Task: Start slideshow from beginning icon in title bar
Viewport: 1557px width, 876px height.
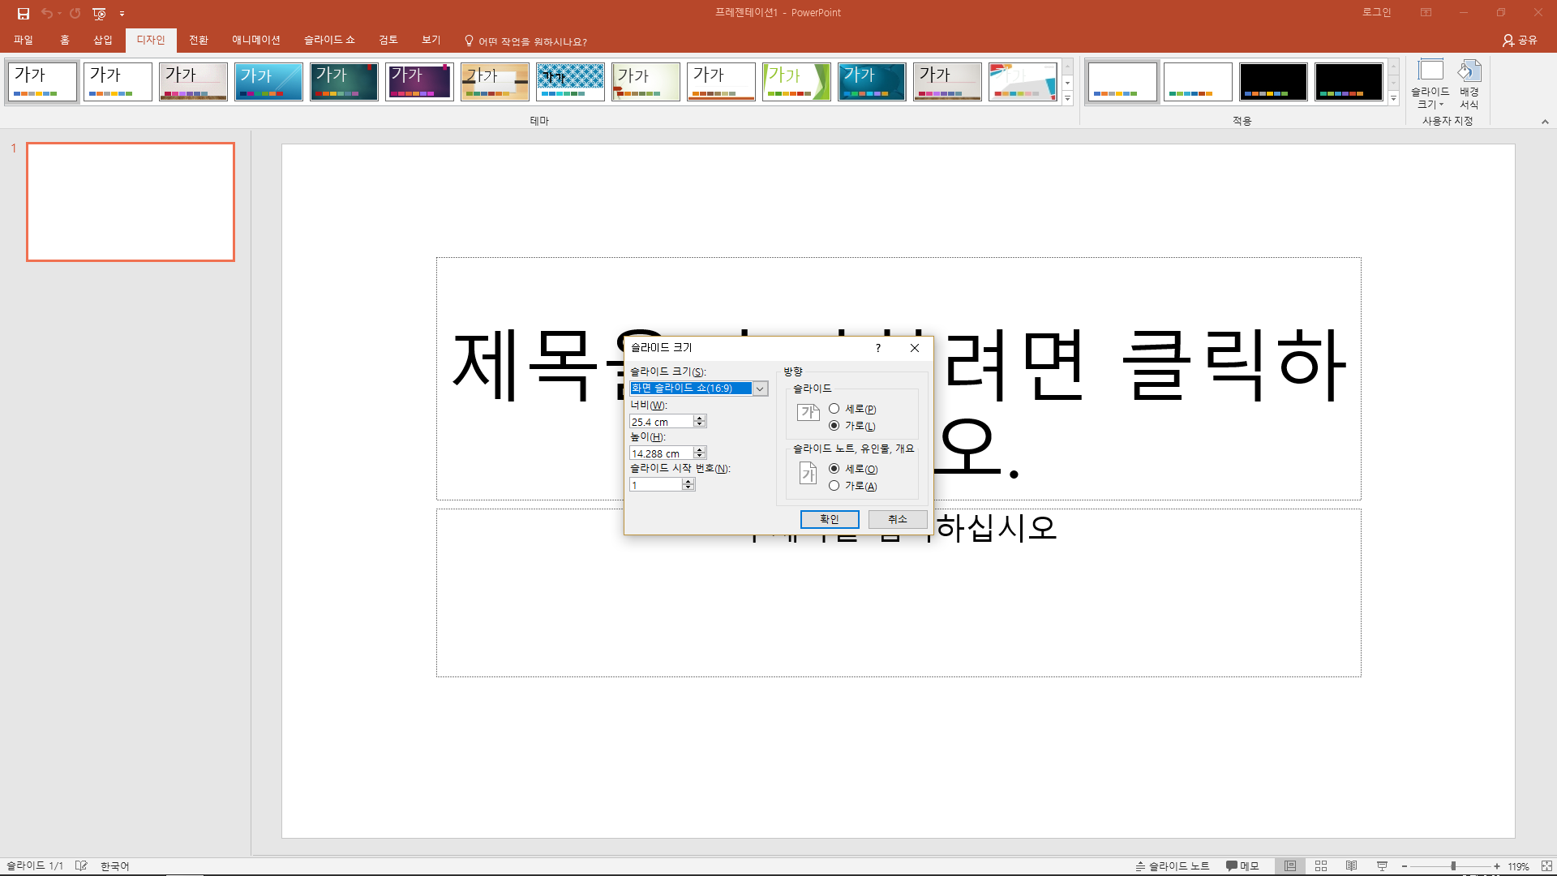Action: click(x=99, y=13)
